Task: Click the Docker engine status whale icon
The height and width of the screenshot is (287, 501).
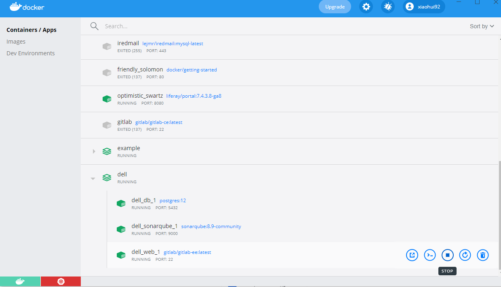Action: coord(20,281)
